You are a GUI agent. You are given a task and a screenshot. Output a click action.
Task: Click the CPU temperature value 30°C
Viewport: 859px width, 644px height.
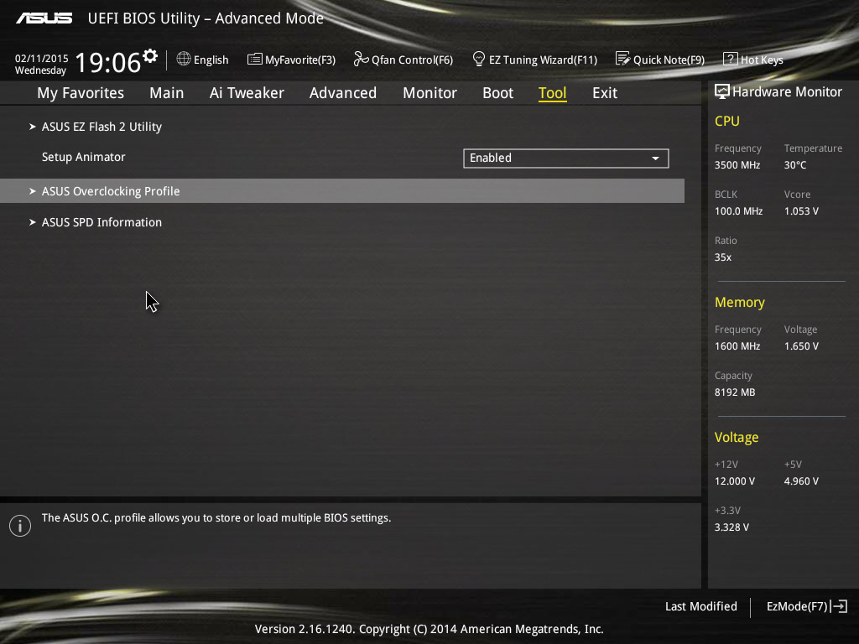click(795, 165)
